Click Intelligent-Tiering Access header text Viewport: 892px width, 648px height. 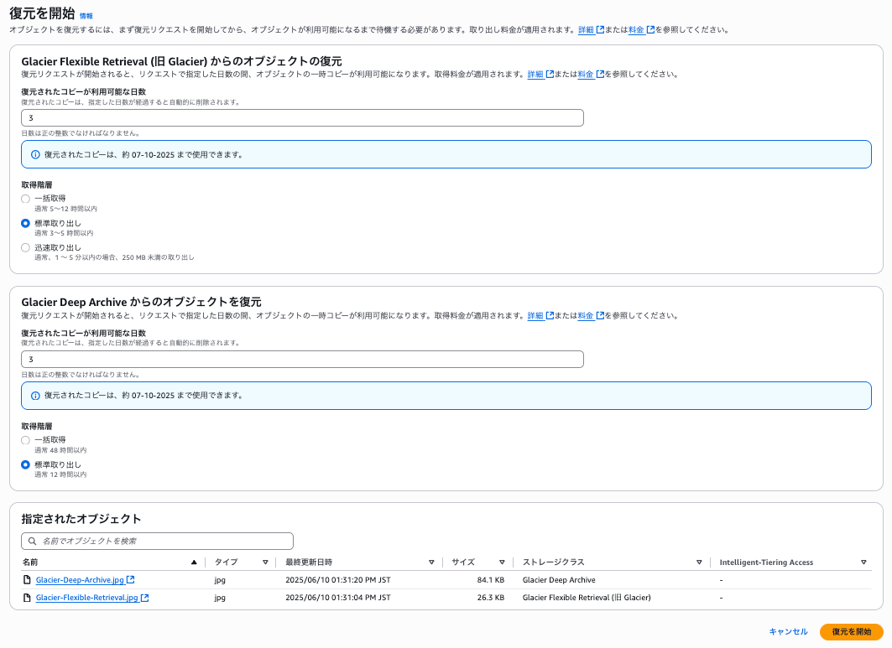pyautogui.click(x=766, y=562)
